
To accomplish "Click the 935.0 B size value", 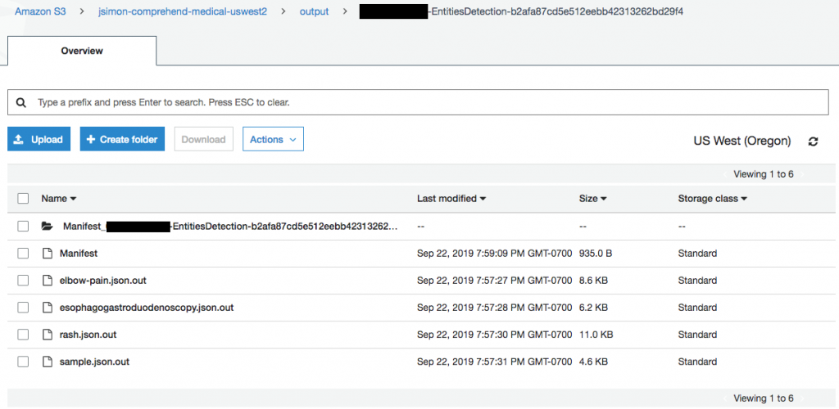I will 596,254.
